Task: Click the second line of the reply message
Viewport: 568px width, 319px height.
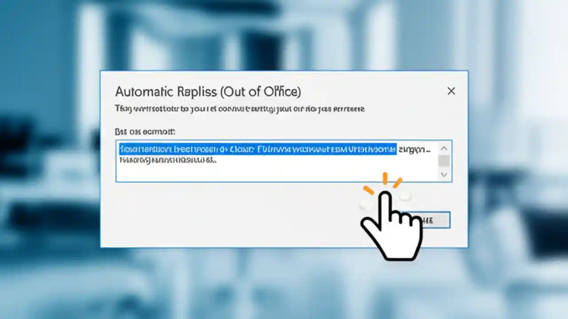Action: pos(169,159)
